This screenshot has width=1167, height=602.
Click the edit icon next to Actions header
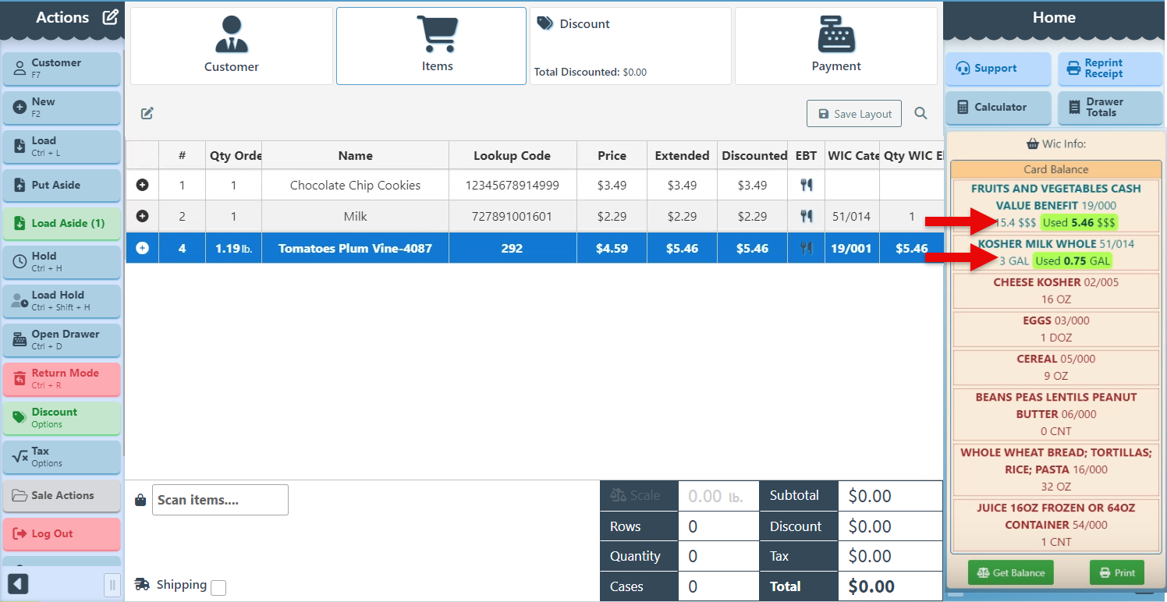click(111, 17)
